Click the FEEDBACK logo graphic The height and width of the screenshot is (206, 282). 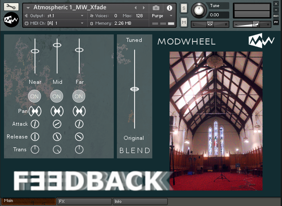tap(92, 181)
